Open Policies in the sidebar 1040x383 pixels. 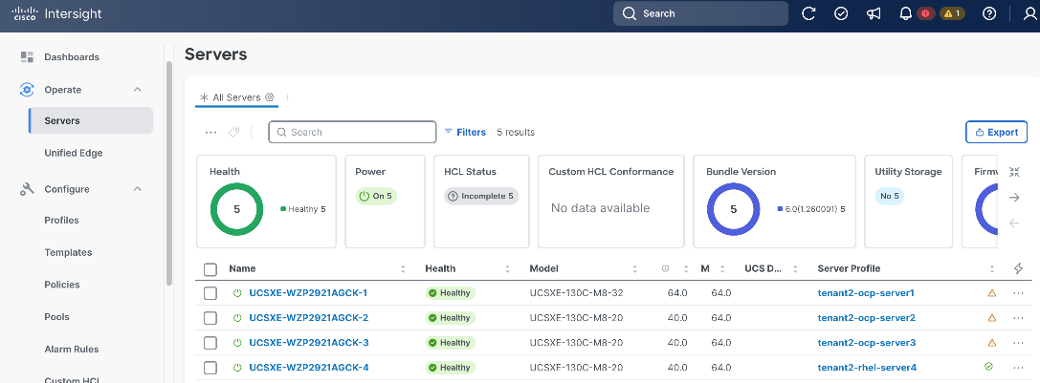[61, 285]
